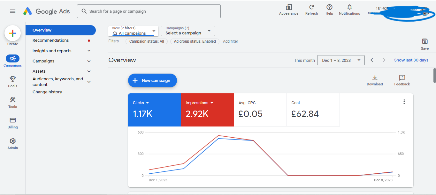Click Show last 30 days link
The width and height of the screenshot is (436, 195).
coord(411,60)
